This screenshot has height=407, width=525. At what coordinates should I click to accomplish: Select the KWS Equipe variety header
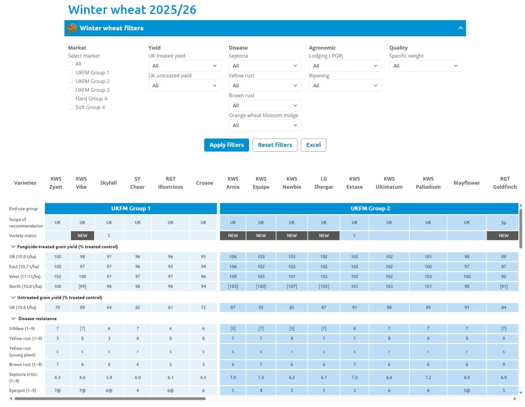coord(261,183)
